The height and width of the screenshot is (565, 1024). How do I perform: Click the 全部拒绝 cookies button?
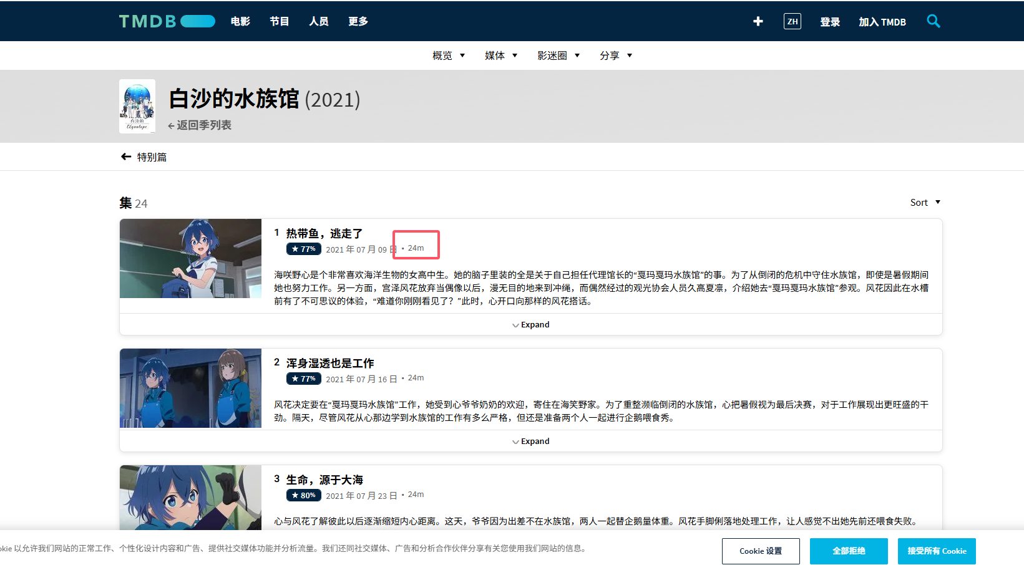pyautogui.click(x=849, y=551)
